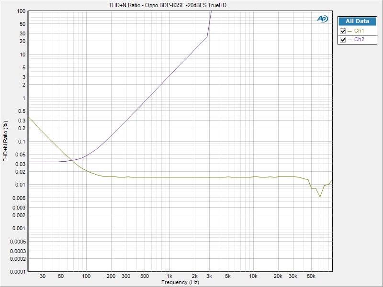Click the purple Ch2 line swatch in legend

pos(350,40)
